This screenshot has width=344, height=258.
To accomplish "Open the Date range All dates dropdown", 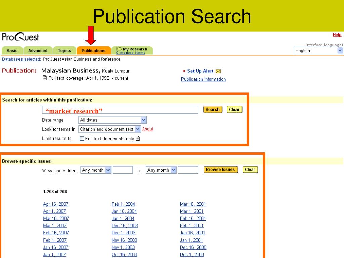I will point(112,120).
